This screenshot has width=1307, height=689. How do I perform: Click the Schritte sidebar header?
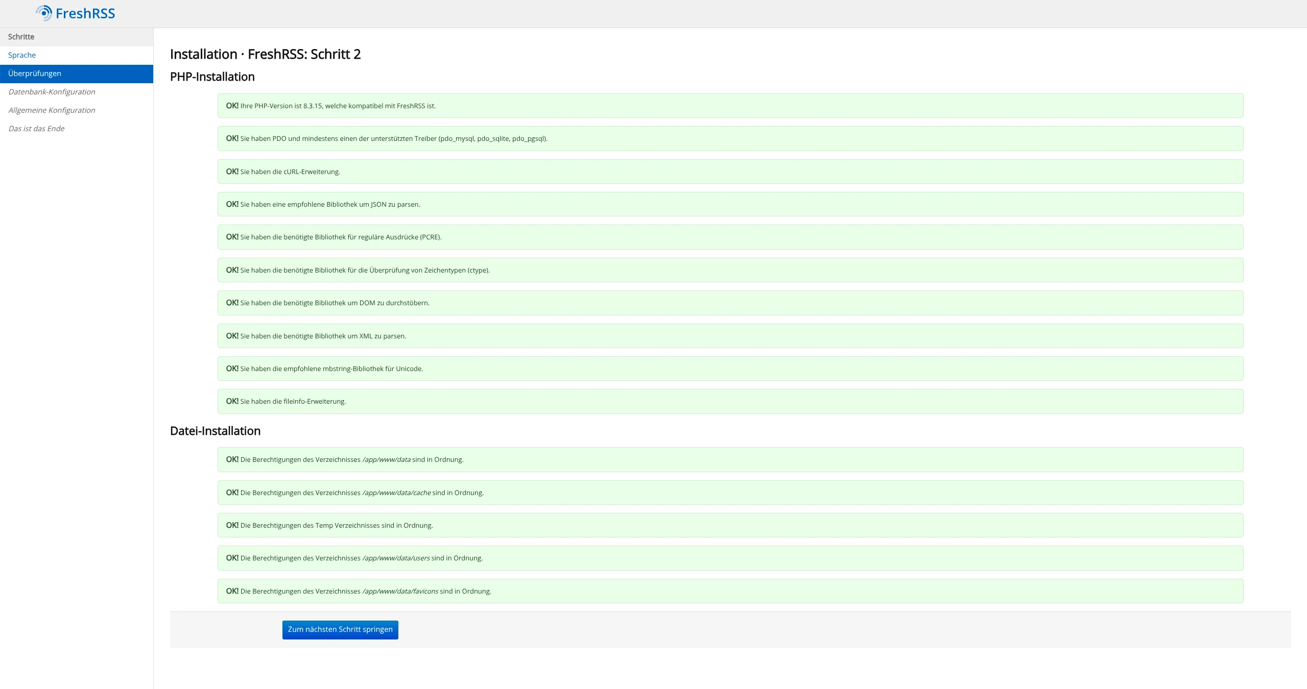(x=77, y=37)
